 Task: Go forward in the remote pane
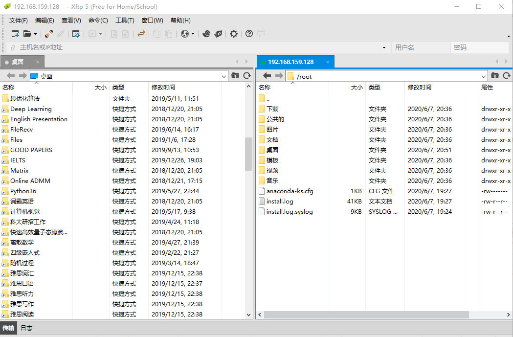[279, 76]
